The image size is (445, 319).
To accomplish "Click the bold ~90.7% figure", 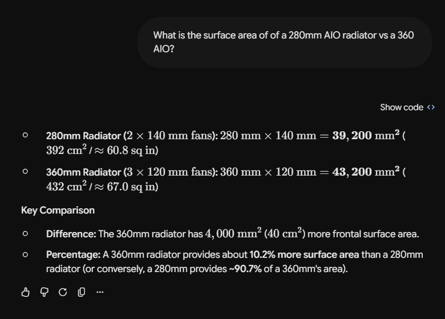I will tap(245, 268).
